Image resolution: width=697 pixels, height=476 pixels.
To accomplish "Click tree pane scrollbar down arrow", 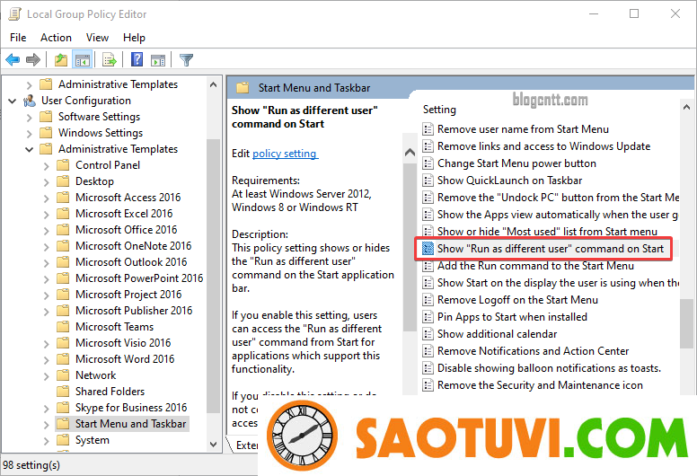I will (x=214, y=444).
